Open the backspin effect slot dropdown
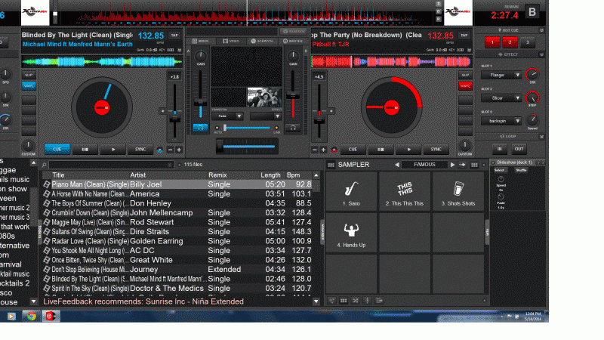 tap(501, 121)
